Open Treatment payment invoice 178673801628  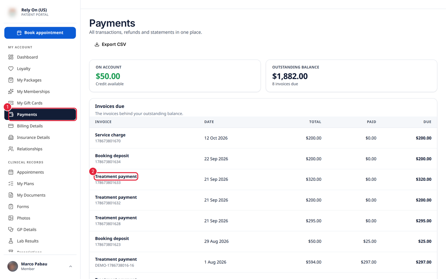263,221
